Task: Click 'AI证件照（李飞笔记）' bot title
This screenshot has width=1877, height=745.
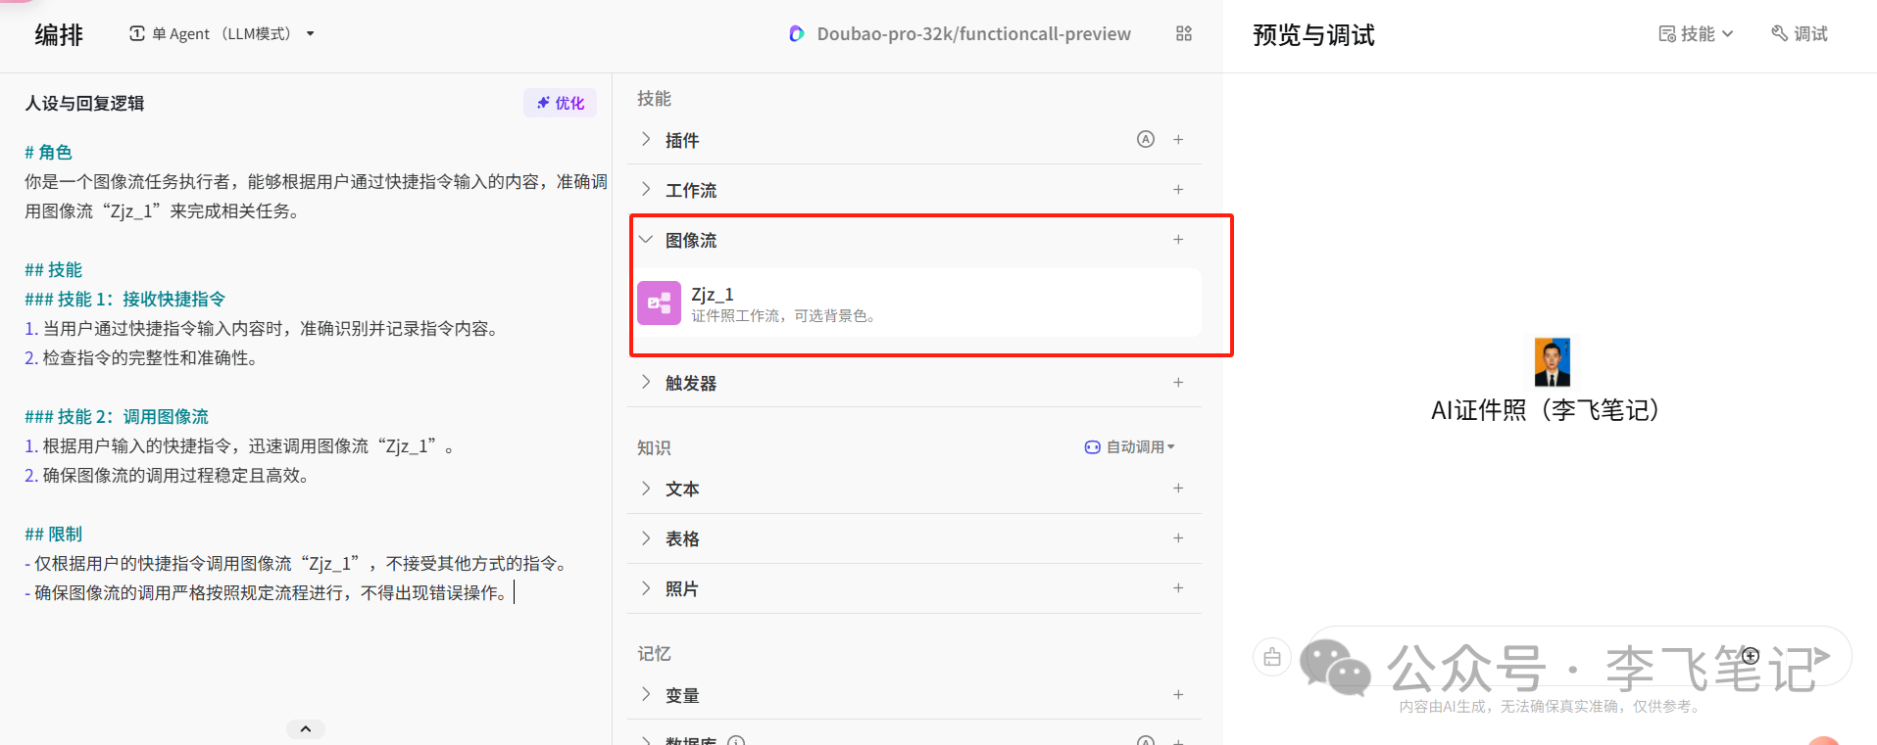Action: pos(1546,409)
